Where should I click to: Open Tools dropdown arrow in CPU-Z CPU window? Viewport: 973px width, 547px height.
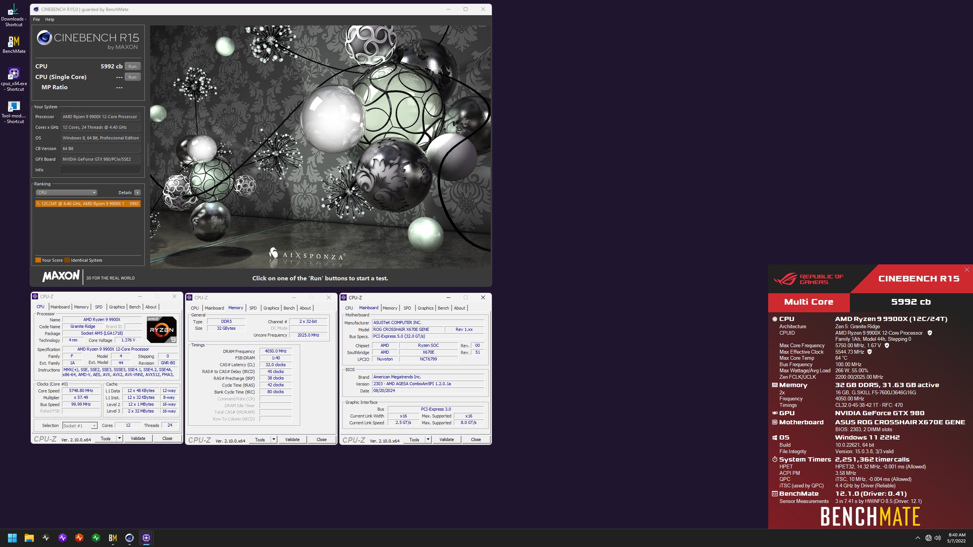119,438
